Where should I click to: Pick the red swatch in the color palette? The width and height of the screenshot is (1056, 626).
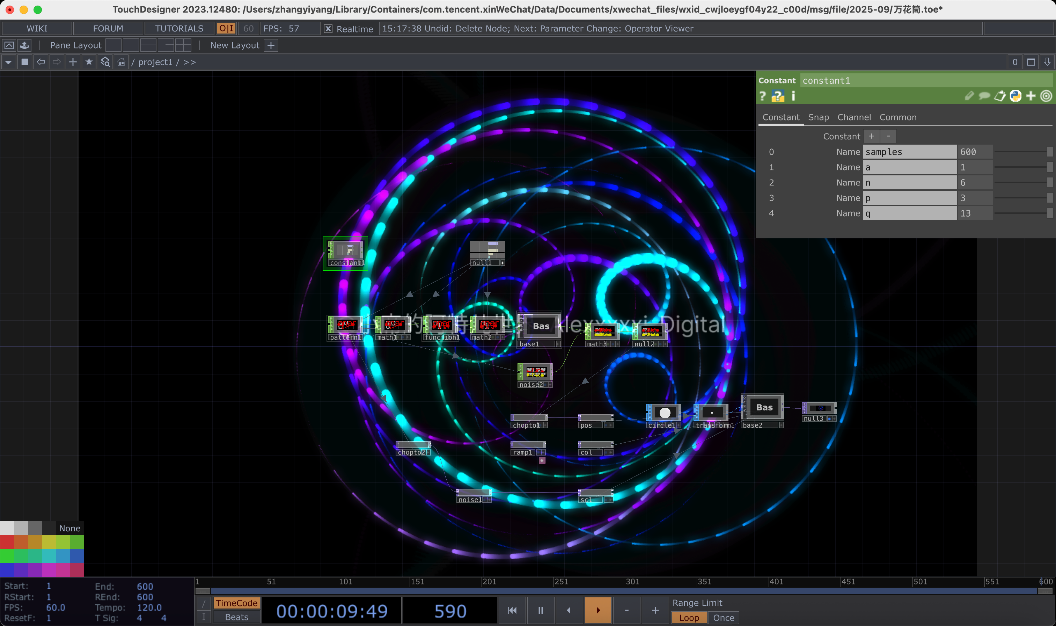tap(7, 543)
